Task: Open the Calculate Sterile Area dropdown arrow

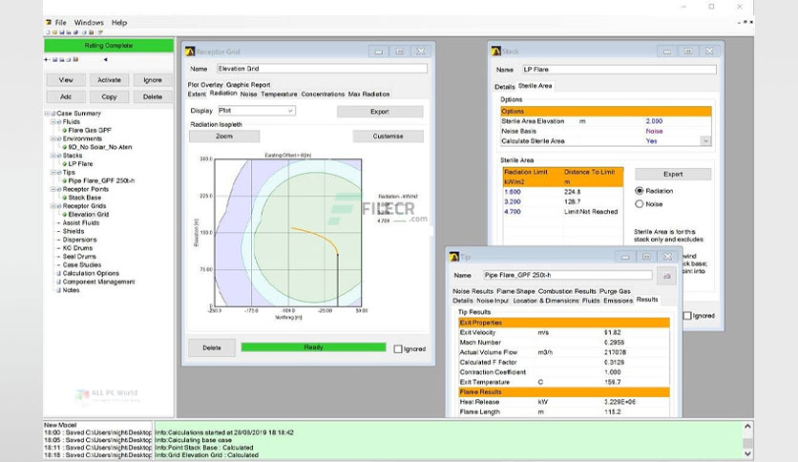Action: click(x=705, y=141)
